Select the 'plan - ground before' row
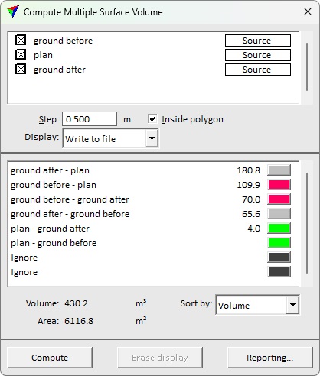320x376 pixels. coord(54,243)
